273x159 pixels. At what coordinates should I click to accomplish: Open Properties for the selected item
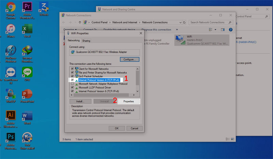(129, 101)
